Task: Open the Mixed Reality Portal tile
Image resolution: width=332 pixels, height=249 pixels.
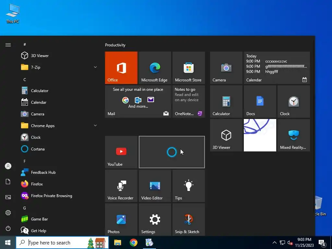Action: click(x=293, y=135)
